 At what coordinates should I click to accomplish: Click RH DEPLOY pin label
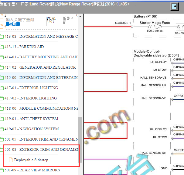(x=158, y=129)
